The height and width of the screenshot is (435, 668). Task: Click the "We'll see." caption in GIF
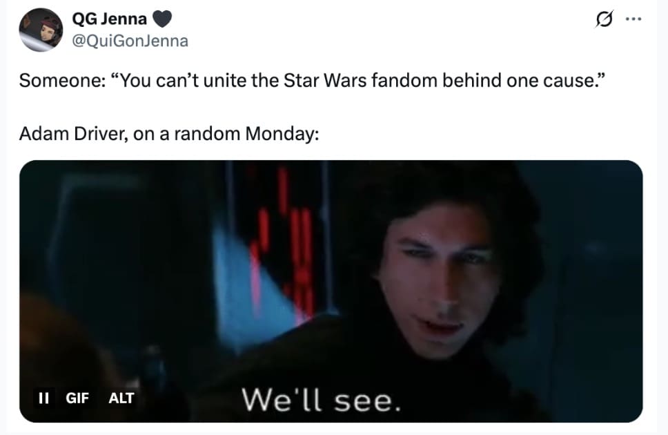322,400
